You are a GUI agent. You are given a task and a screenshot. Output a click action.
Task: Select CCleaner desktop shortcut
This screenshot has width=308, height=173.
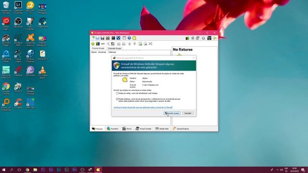[x=18, y=104]
